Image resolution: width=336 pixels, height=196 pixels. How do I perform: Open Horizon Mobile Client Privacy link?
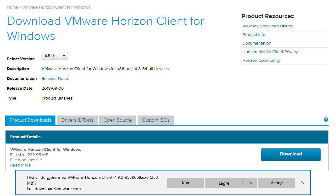click(270, 52)
